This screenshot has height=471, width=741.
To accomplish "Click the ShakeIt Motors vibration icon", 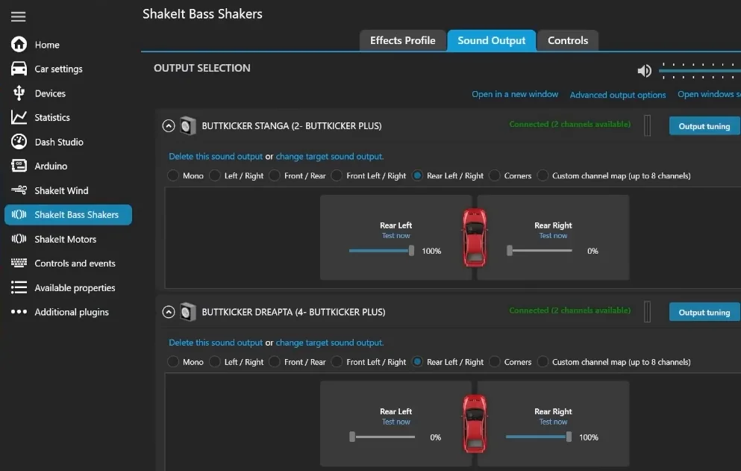I will [x=19, y=239].
